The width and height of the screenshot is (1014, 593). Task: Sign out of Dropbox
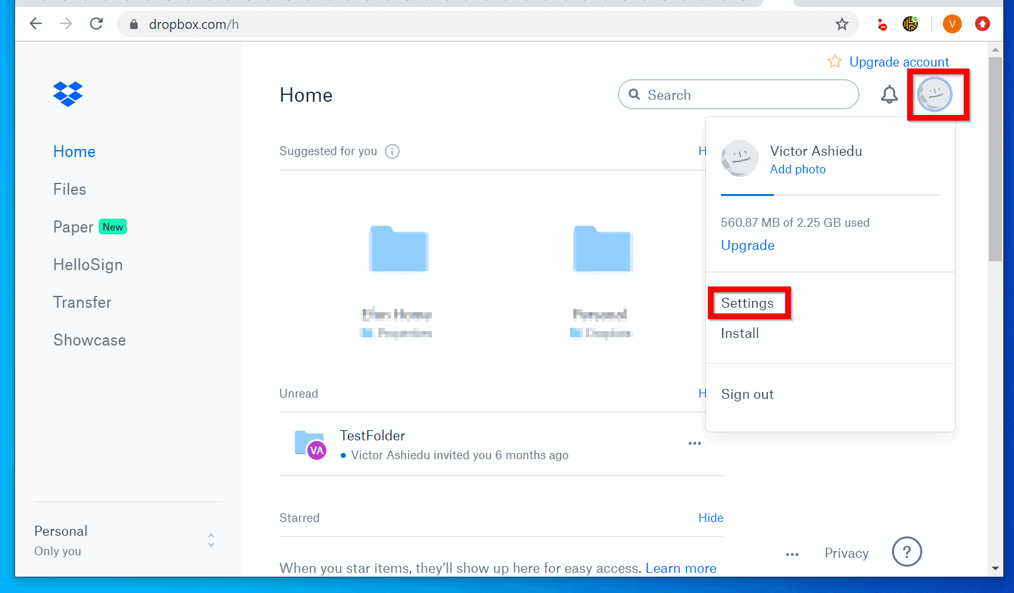[x=747, y=394]
